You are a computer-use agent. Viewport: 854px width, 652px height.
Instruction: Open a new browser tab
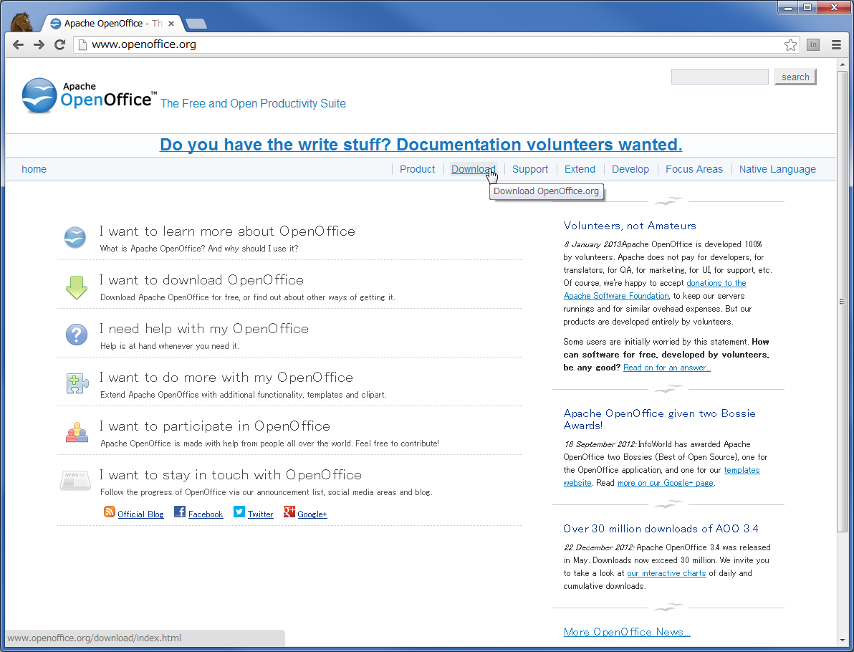[196, 24]
